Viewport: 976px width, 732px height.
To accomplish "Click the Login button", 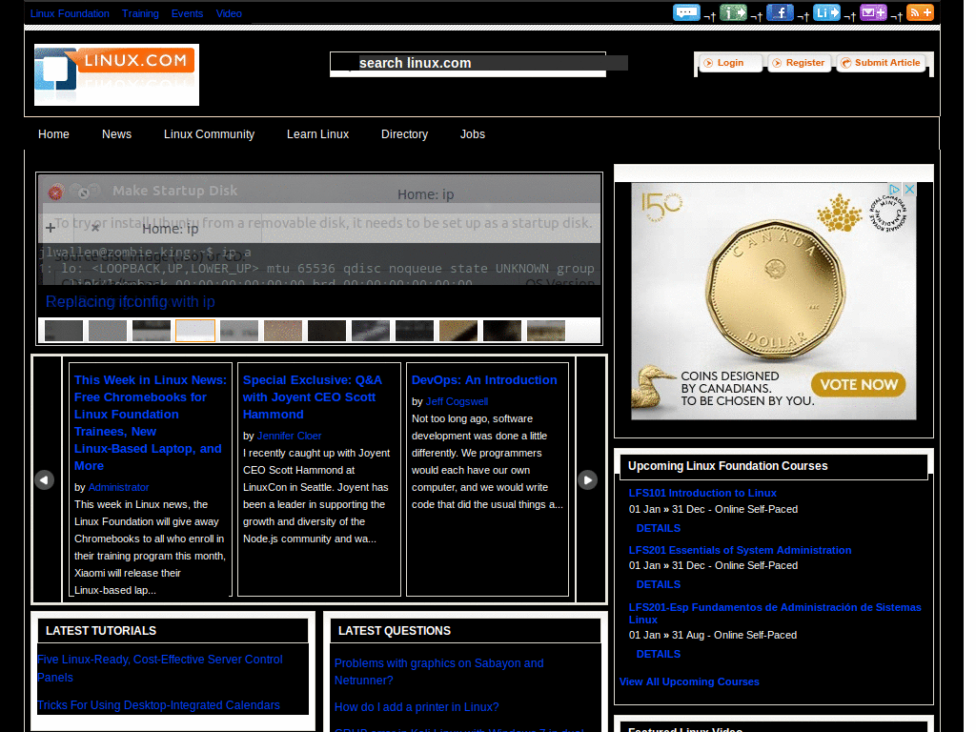I will (730, 63).
